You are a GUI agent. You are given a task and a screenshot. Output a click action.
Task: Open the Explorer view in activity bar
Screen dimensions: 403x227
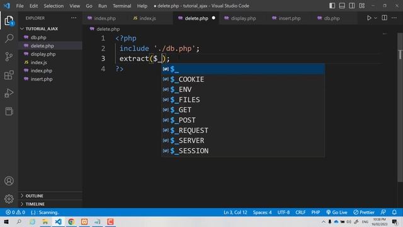click(x=9, y=21)
